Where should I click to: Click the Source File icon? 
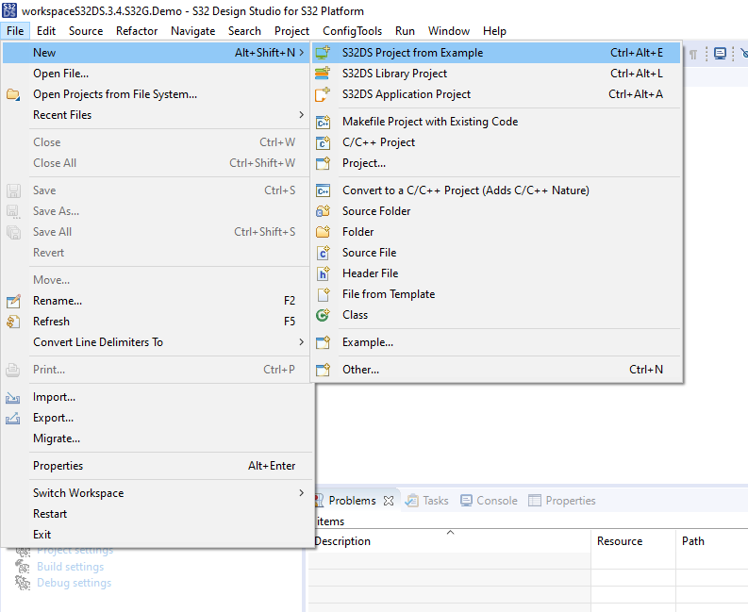coord(323,253)
